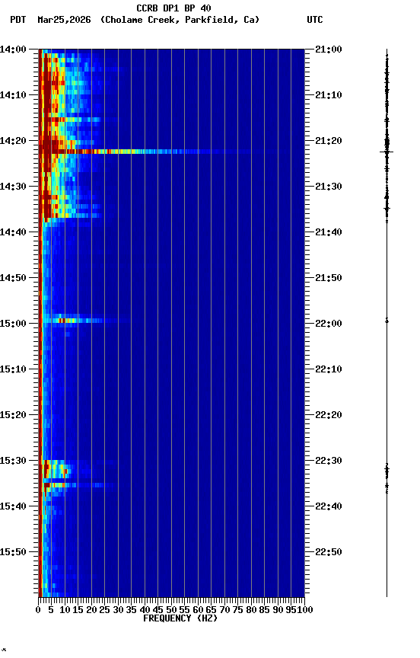Click the '22:30' UTC time label
420x658 pixels.
click(x=329, y=461)
